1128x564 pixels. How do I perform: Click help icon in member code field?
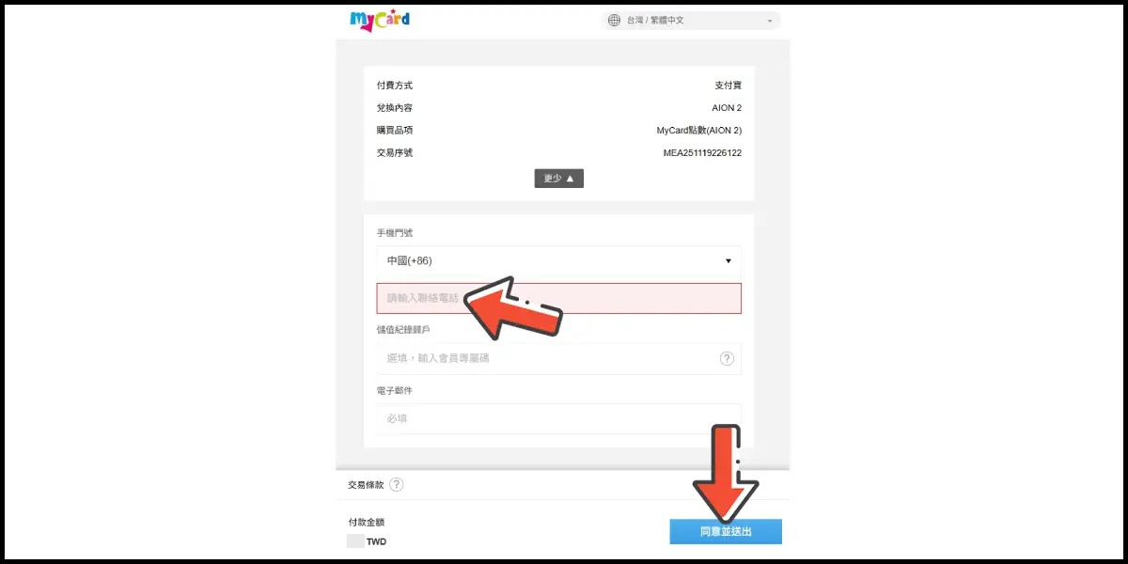pyautogui.click(x=727, y=358)
